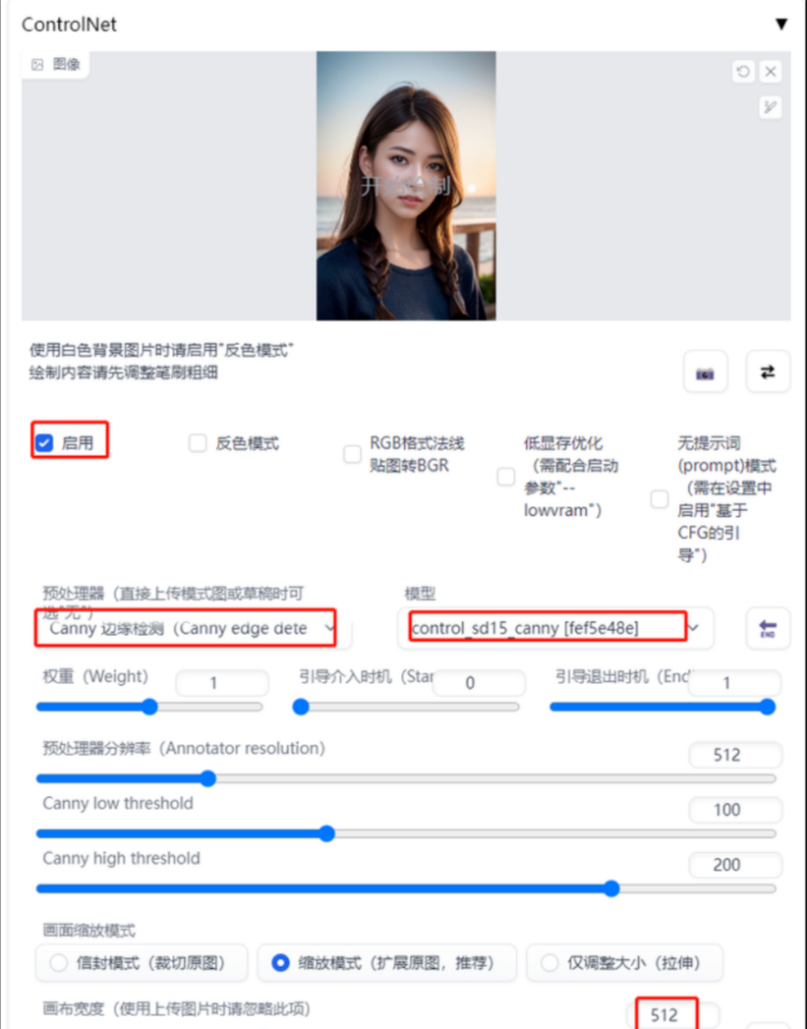Open the control_sd15_canny model dropdown
The height and width of the screenshot is (1029, 807).
click(x=555, y=629)
